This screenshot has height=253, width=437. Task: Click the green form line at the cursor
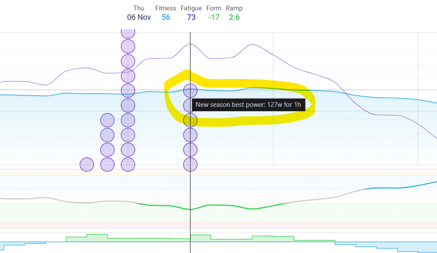tap(190, 209)
